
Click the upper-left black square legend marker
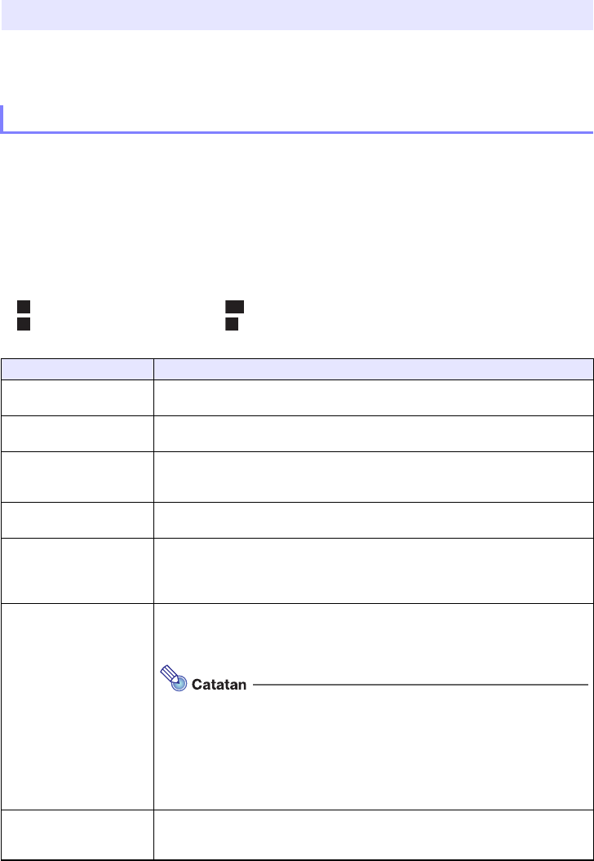pos(24,308)
